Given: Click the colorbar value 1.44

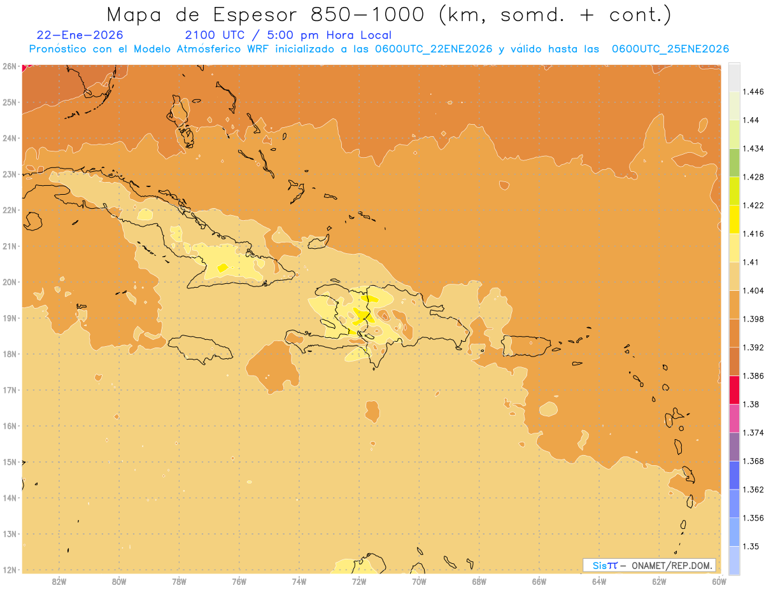Looking at the screenshot, I should click(751, 120).
